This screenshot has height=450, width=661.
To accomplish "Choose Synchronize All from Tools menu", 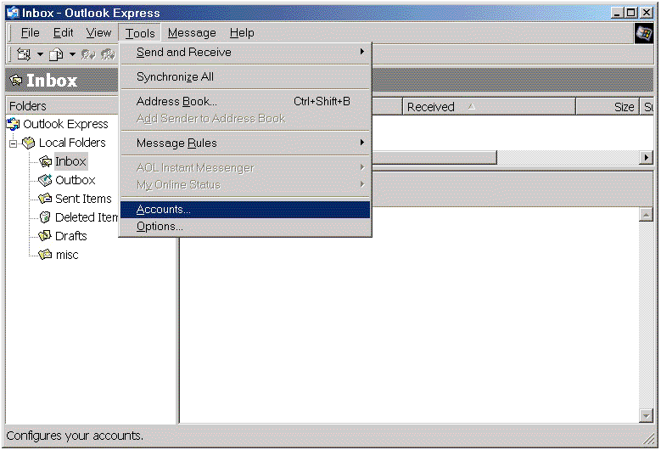I will tap(245, 76).
